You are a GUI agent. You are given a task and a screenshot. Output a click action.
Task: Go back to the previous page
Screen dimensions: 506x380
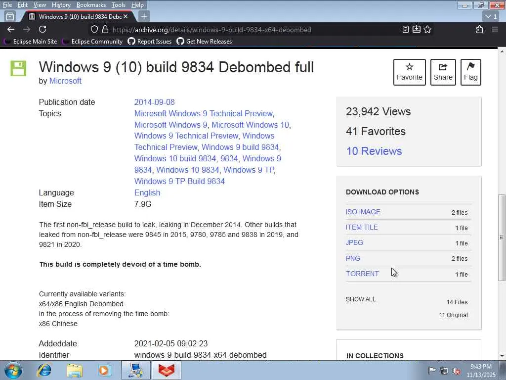point(11,29)
